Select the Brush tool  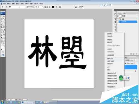pos(4,24)
